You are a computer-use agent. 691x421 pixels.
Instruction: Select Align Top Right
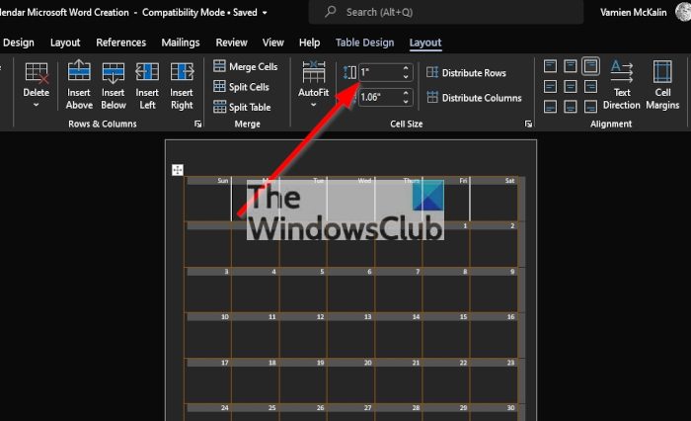(590, 66)
